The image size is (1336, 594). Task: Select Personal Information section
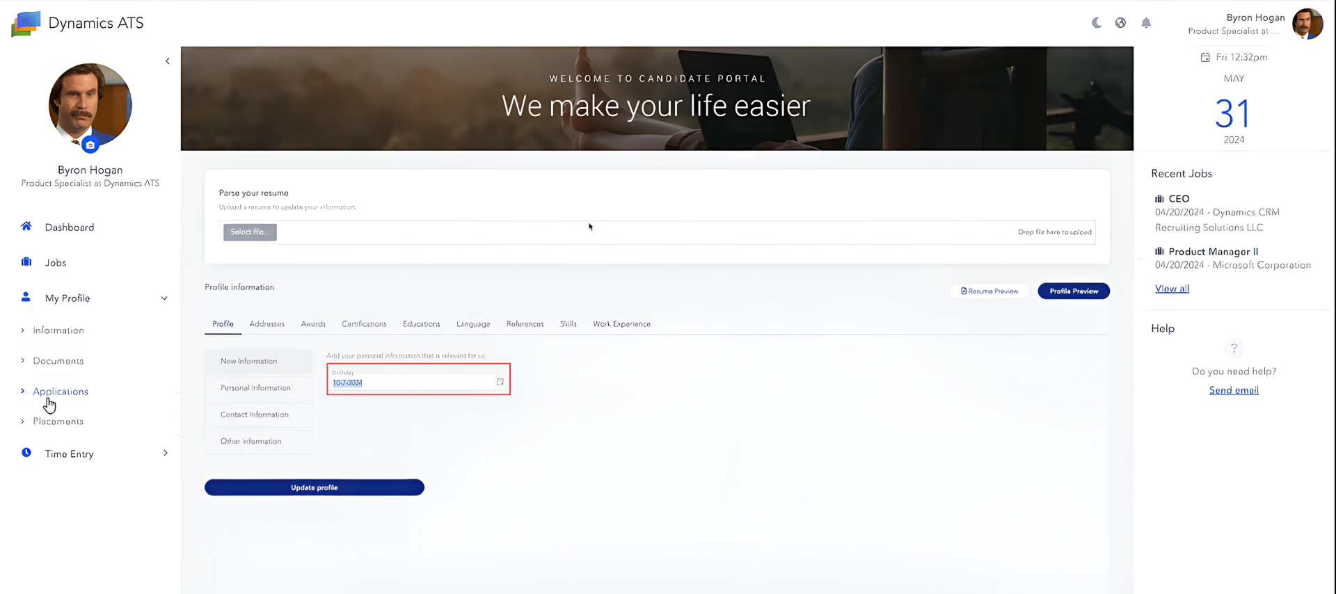(259, 388)
